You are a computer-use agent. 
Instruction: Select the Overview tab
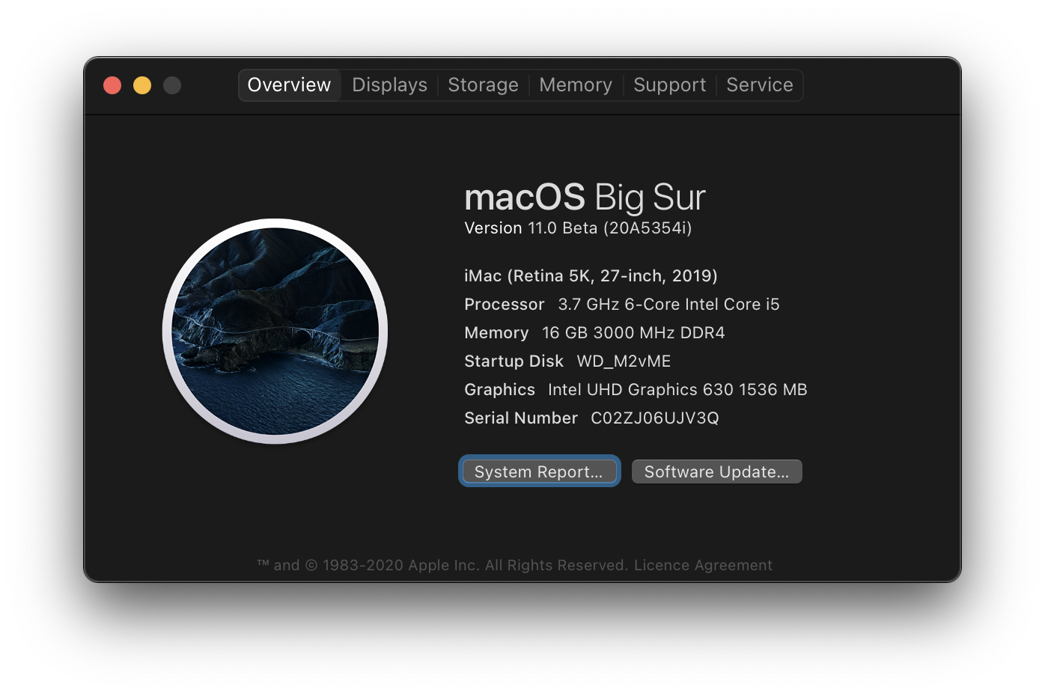click(x=289, y=85)
